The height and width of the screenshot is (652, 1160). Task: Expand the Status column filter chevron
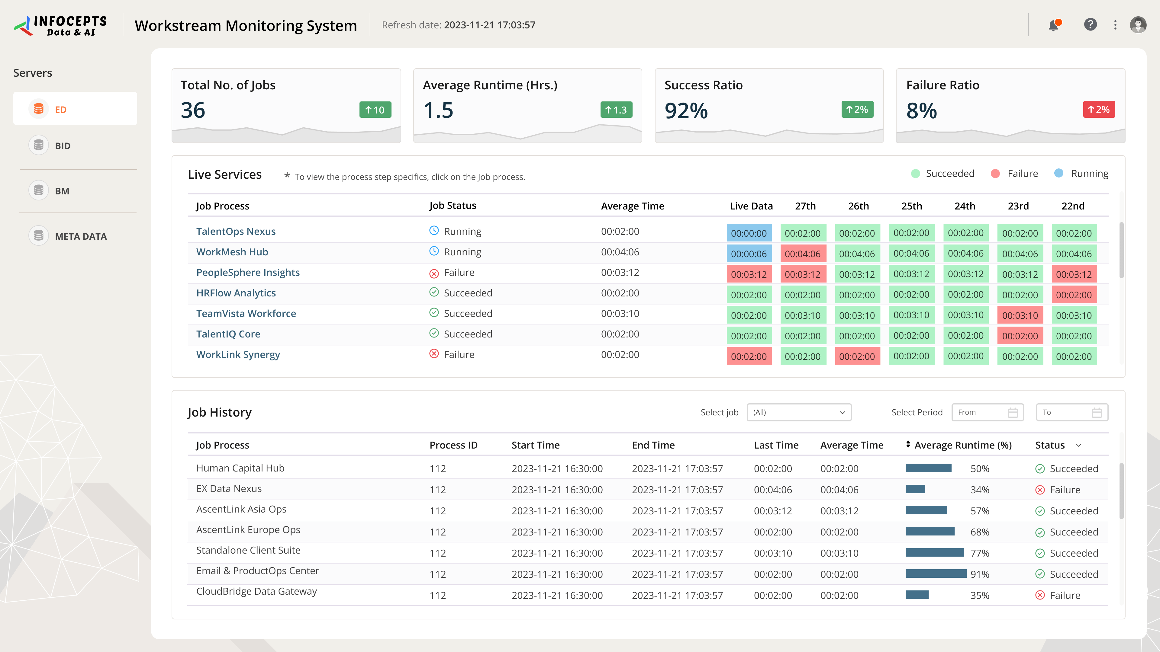click(x=1079, y=446)
